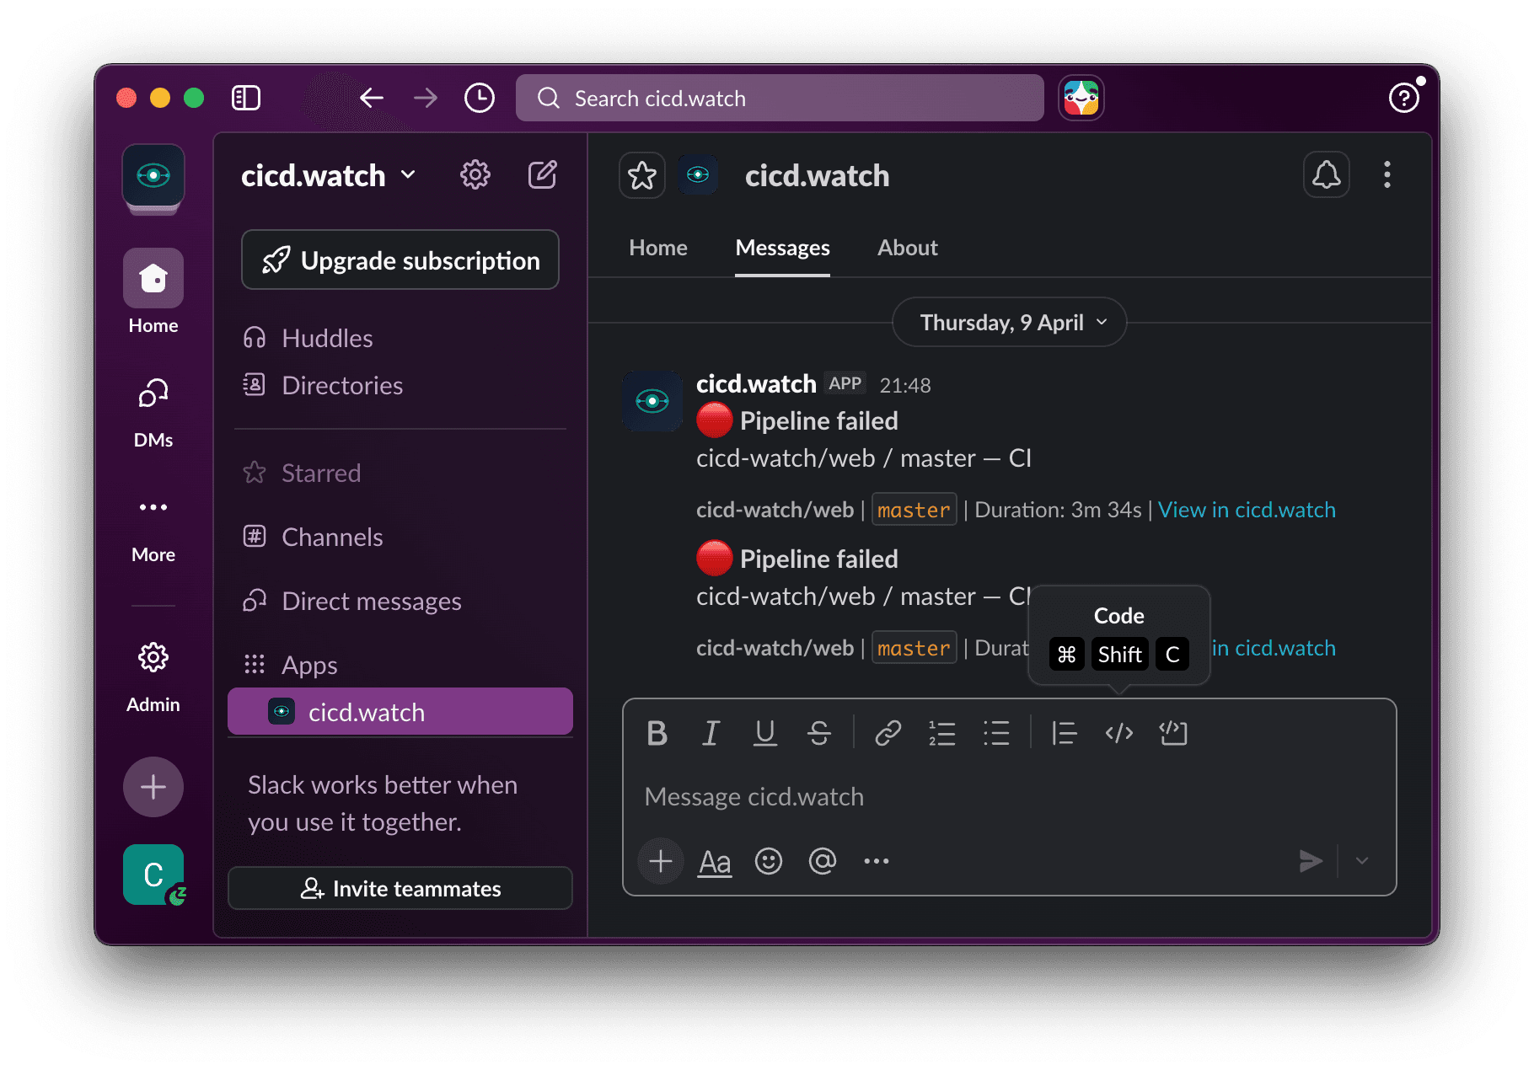This screenshot has height=1070, width=1534.
Task: Open the send options chevron
Action: [1362, 860]
